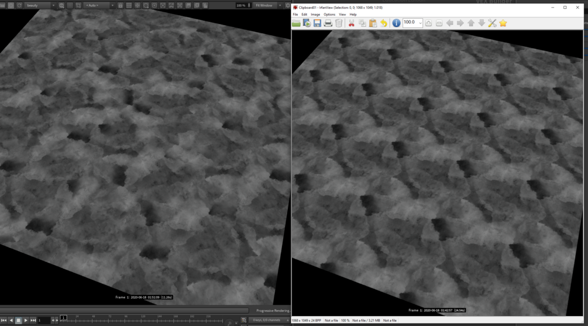Open the IrfanView zoom percentage dropdown
The image size is (588, 326).
click(420, 23)
